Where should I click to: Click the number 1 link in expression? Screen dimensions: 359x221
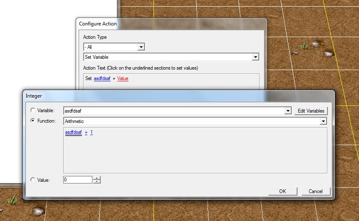click(92, 133)
